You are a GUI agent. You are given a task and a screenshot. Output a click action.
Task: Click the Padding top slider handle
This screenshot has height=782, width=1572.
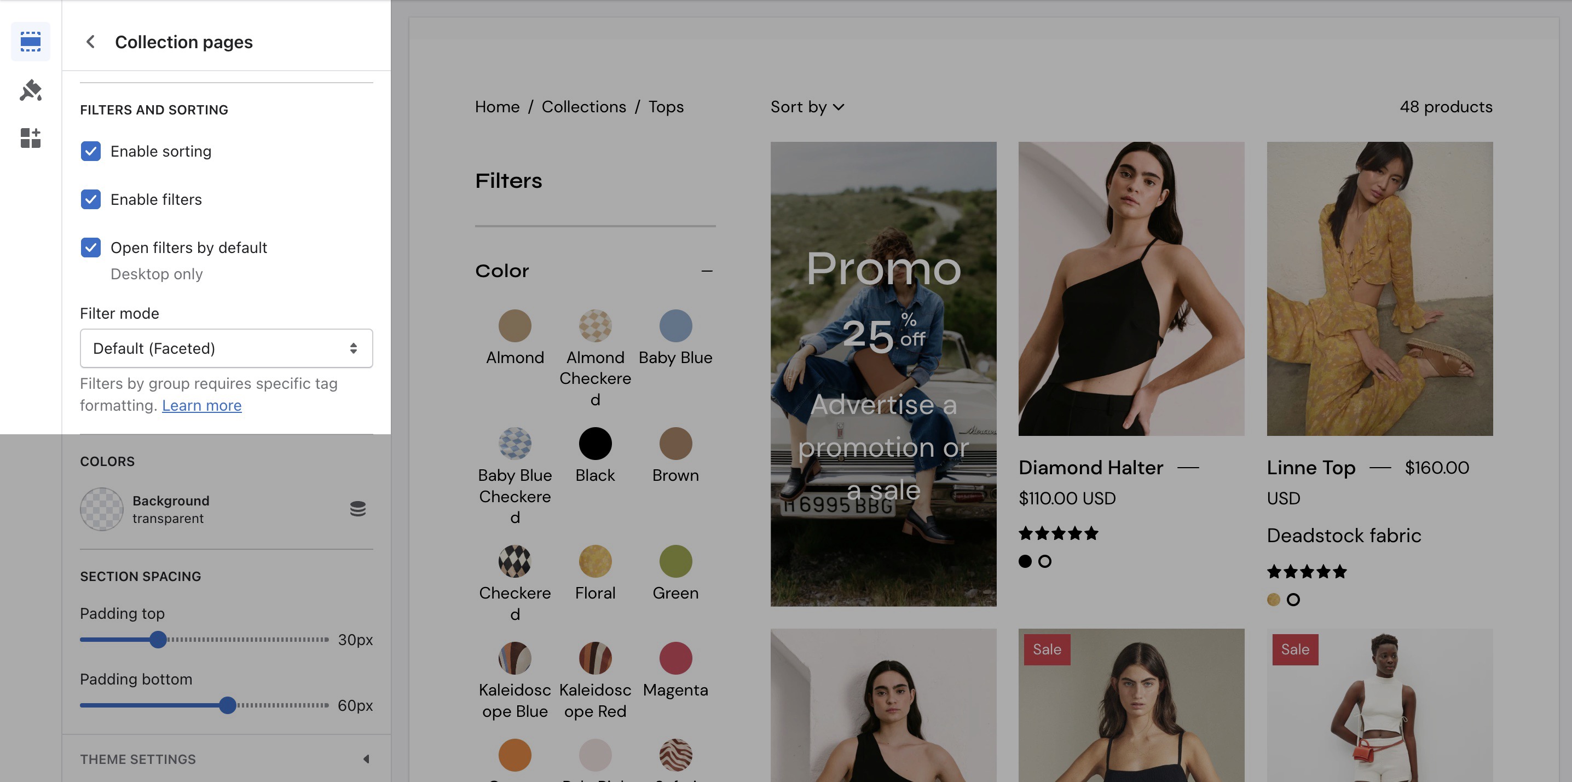(x=158, y=640)
